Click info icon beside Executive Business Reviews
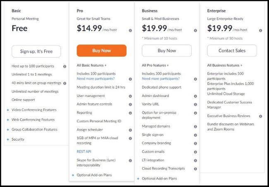The height and width of the screenshot is (187, 269). (x=260, y=116)
